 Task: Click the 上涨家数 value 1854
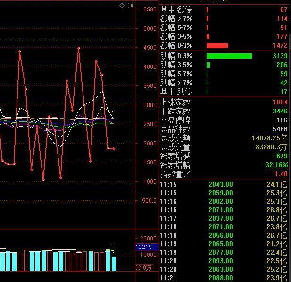tap(280, 102)
